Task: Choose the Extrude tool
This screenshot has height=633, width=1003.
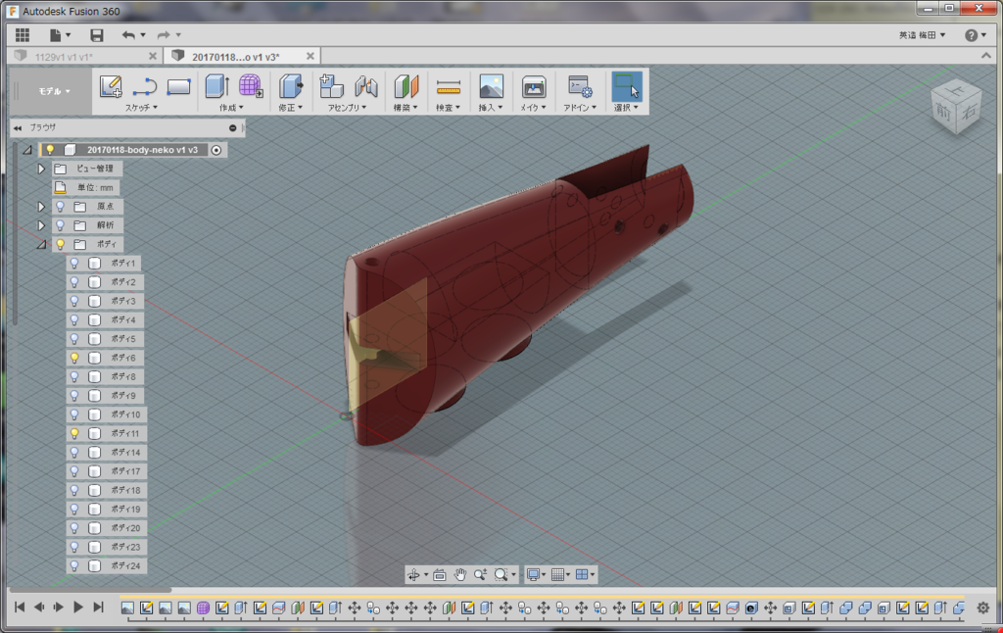Action: (x=217, y=86)
